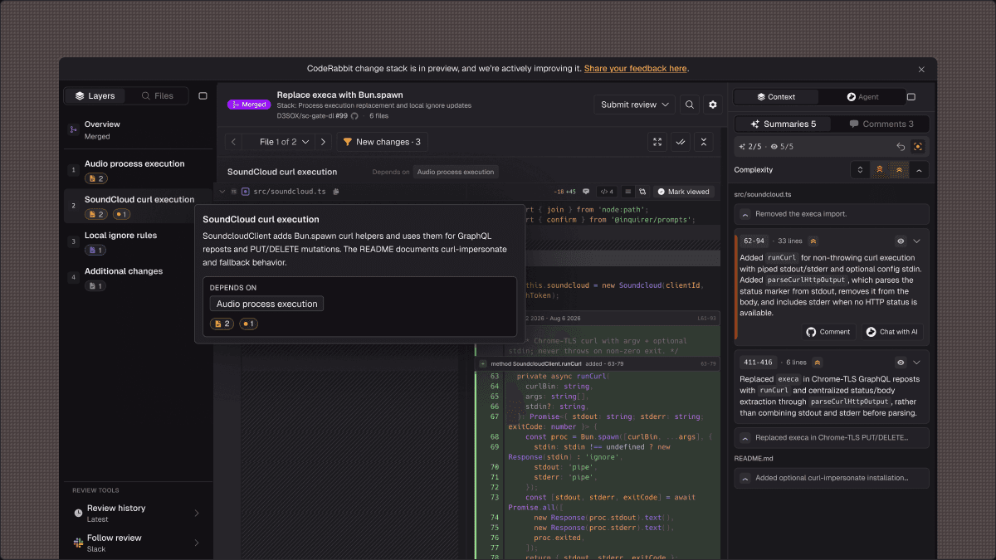Collapse the 411-416 summary card chevron
Viewport: 996px width, 560px height.
[917, 363]
